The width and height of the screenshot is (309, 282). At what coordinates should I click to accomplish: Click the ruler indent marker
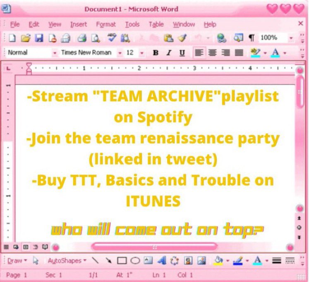(x=29, y=69)
